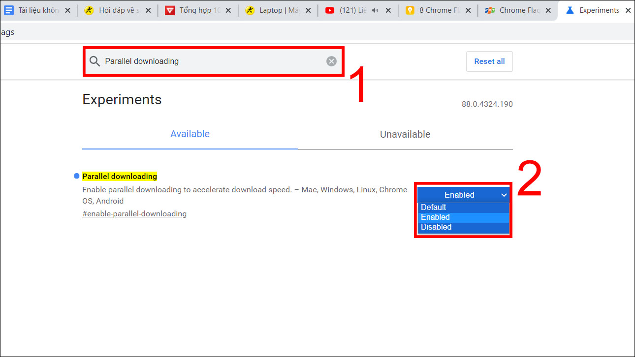Click the lightbulb favicon on '8 Chrome Fl' tab
The width and height of the screenshot is (635, 357).
tap(410, 10)
